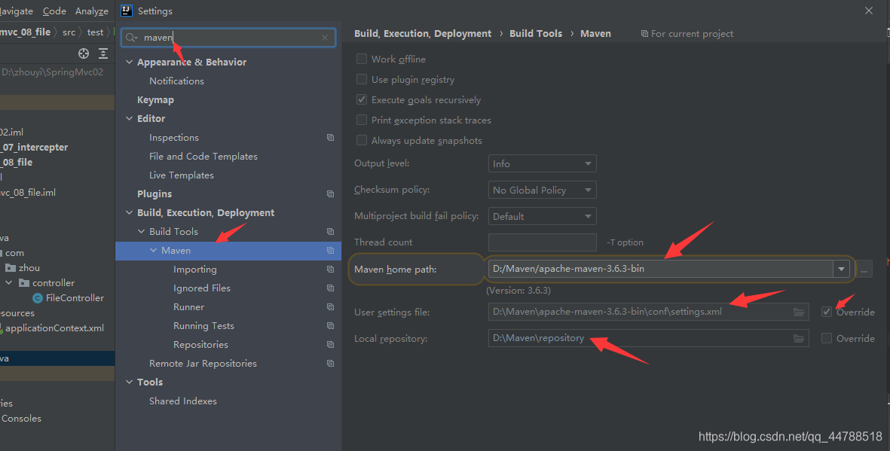Click the collapse all icon in project panel

click(x=103, y=53)
